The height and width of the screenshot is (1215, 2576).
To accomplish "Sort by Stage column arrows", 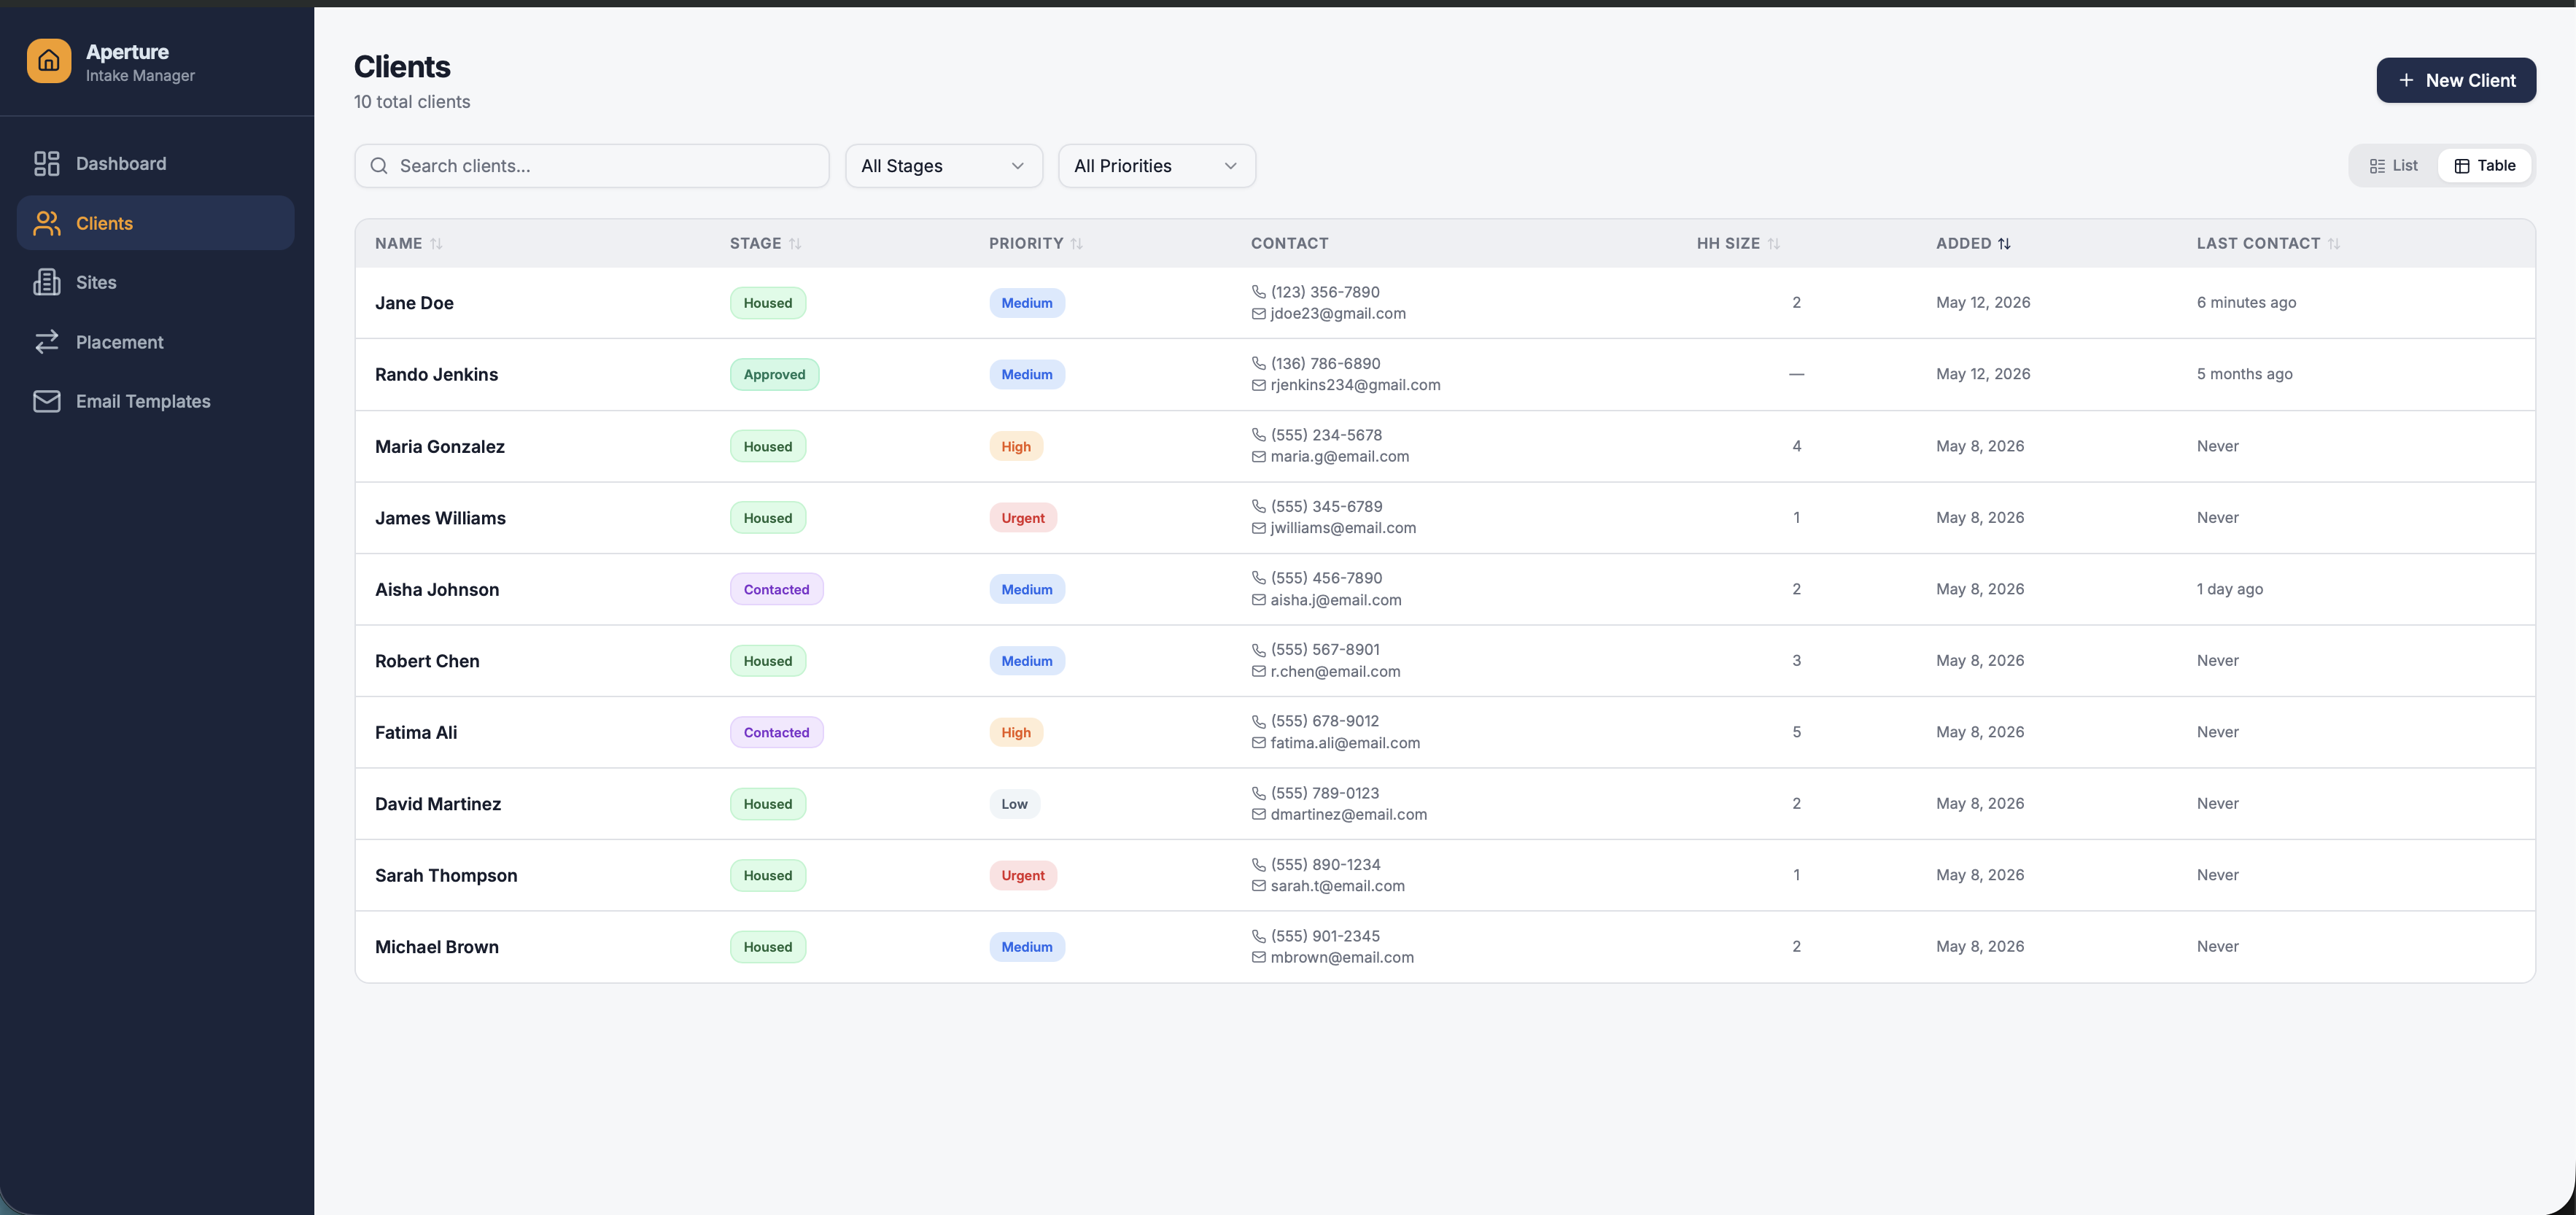I will coord(795,244).
